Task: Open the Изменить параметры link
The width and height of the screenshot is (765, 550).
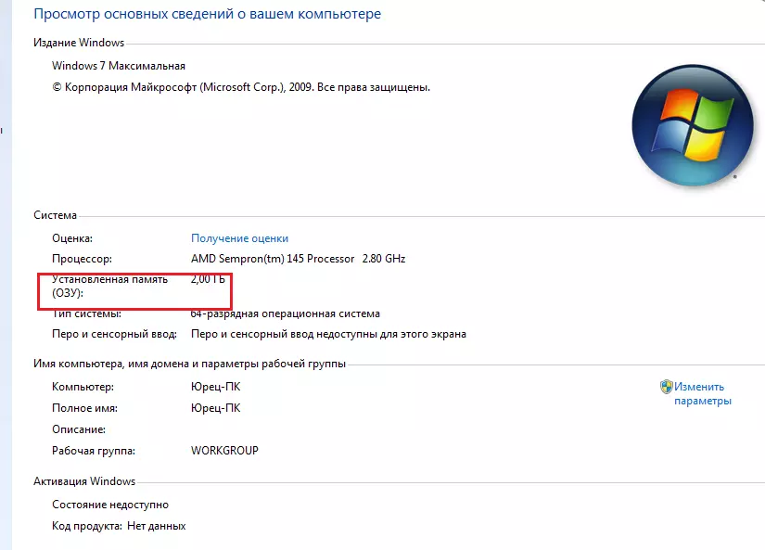Action: pos(702,394)
